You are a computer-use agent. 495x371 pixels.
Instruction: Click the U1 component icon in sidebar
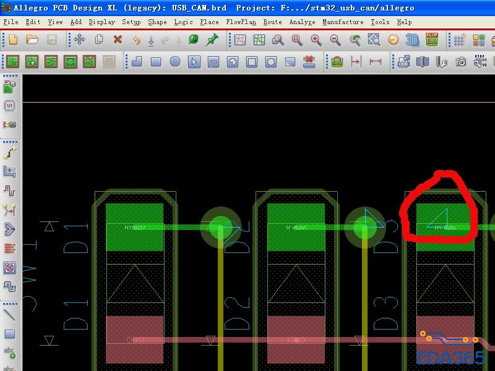9,105
